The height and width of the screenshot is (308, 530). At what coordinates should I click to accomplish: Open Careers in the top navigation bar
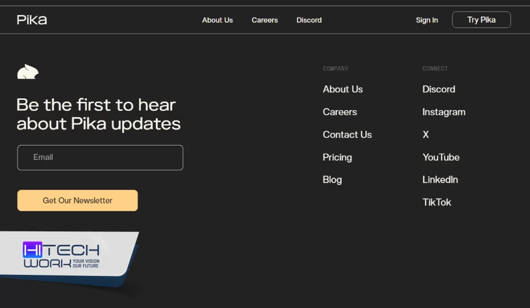(x=264, y=20)
